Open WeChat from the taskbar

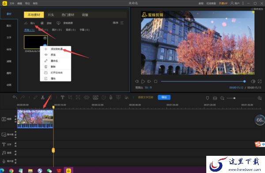coord(49,171)
